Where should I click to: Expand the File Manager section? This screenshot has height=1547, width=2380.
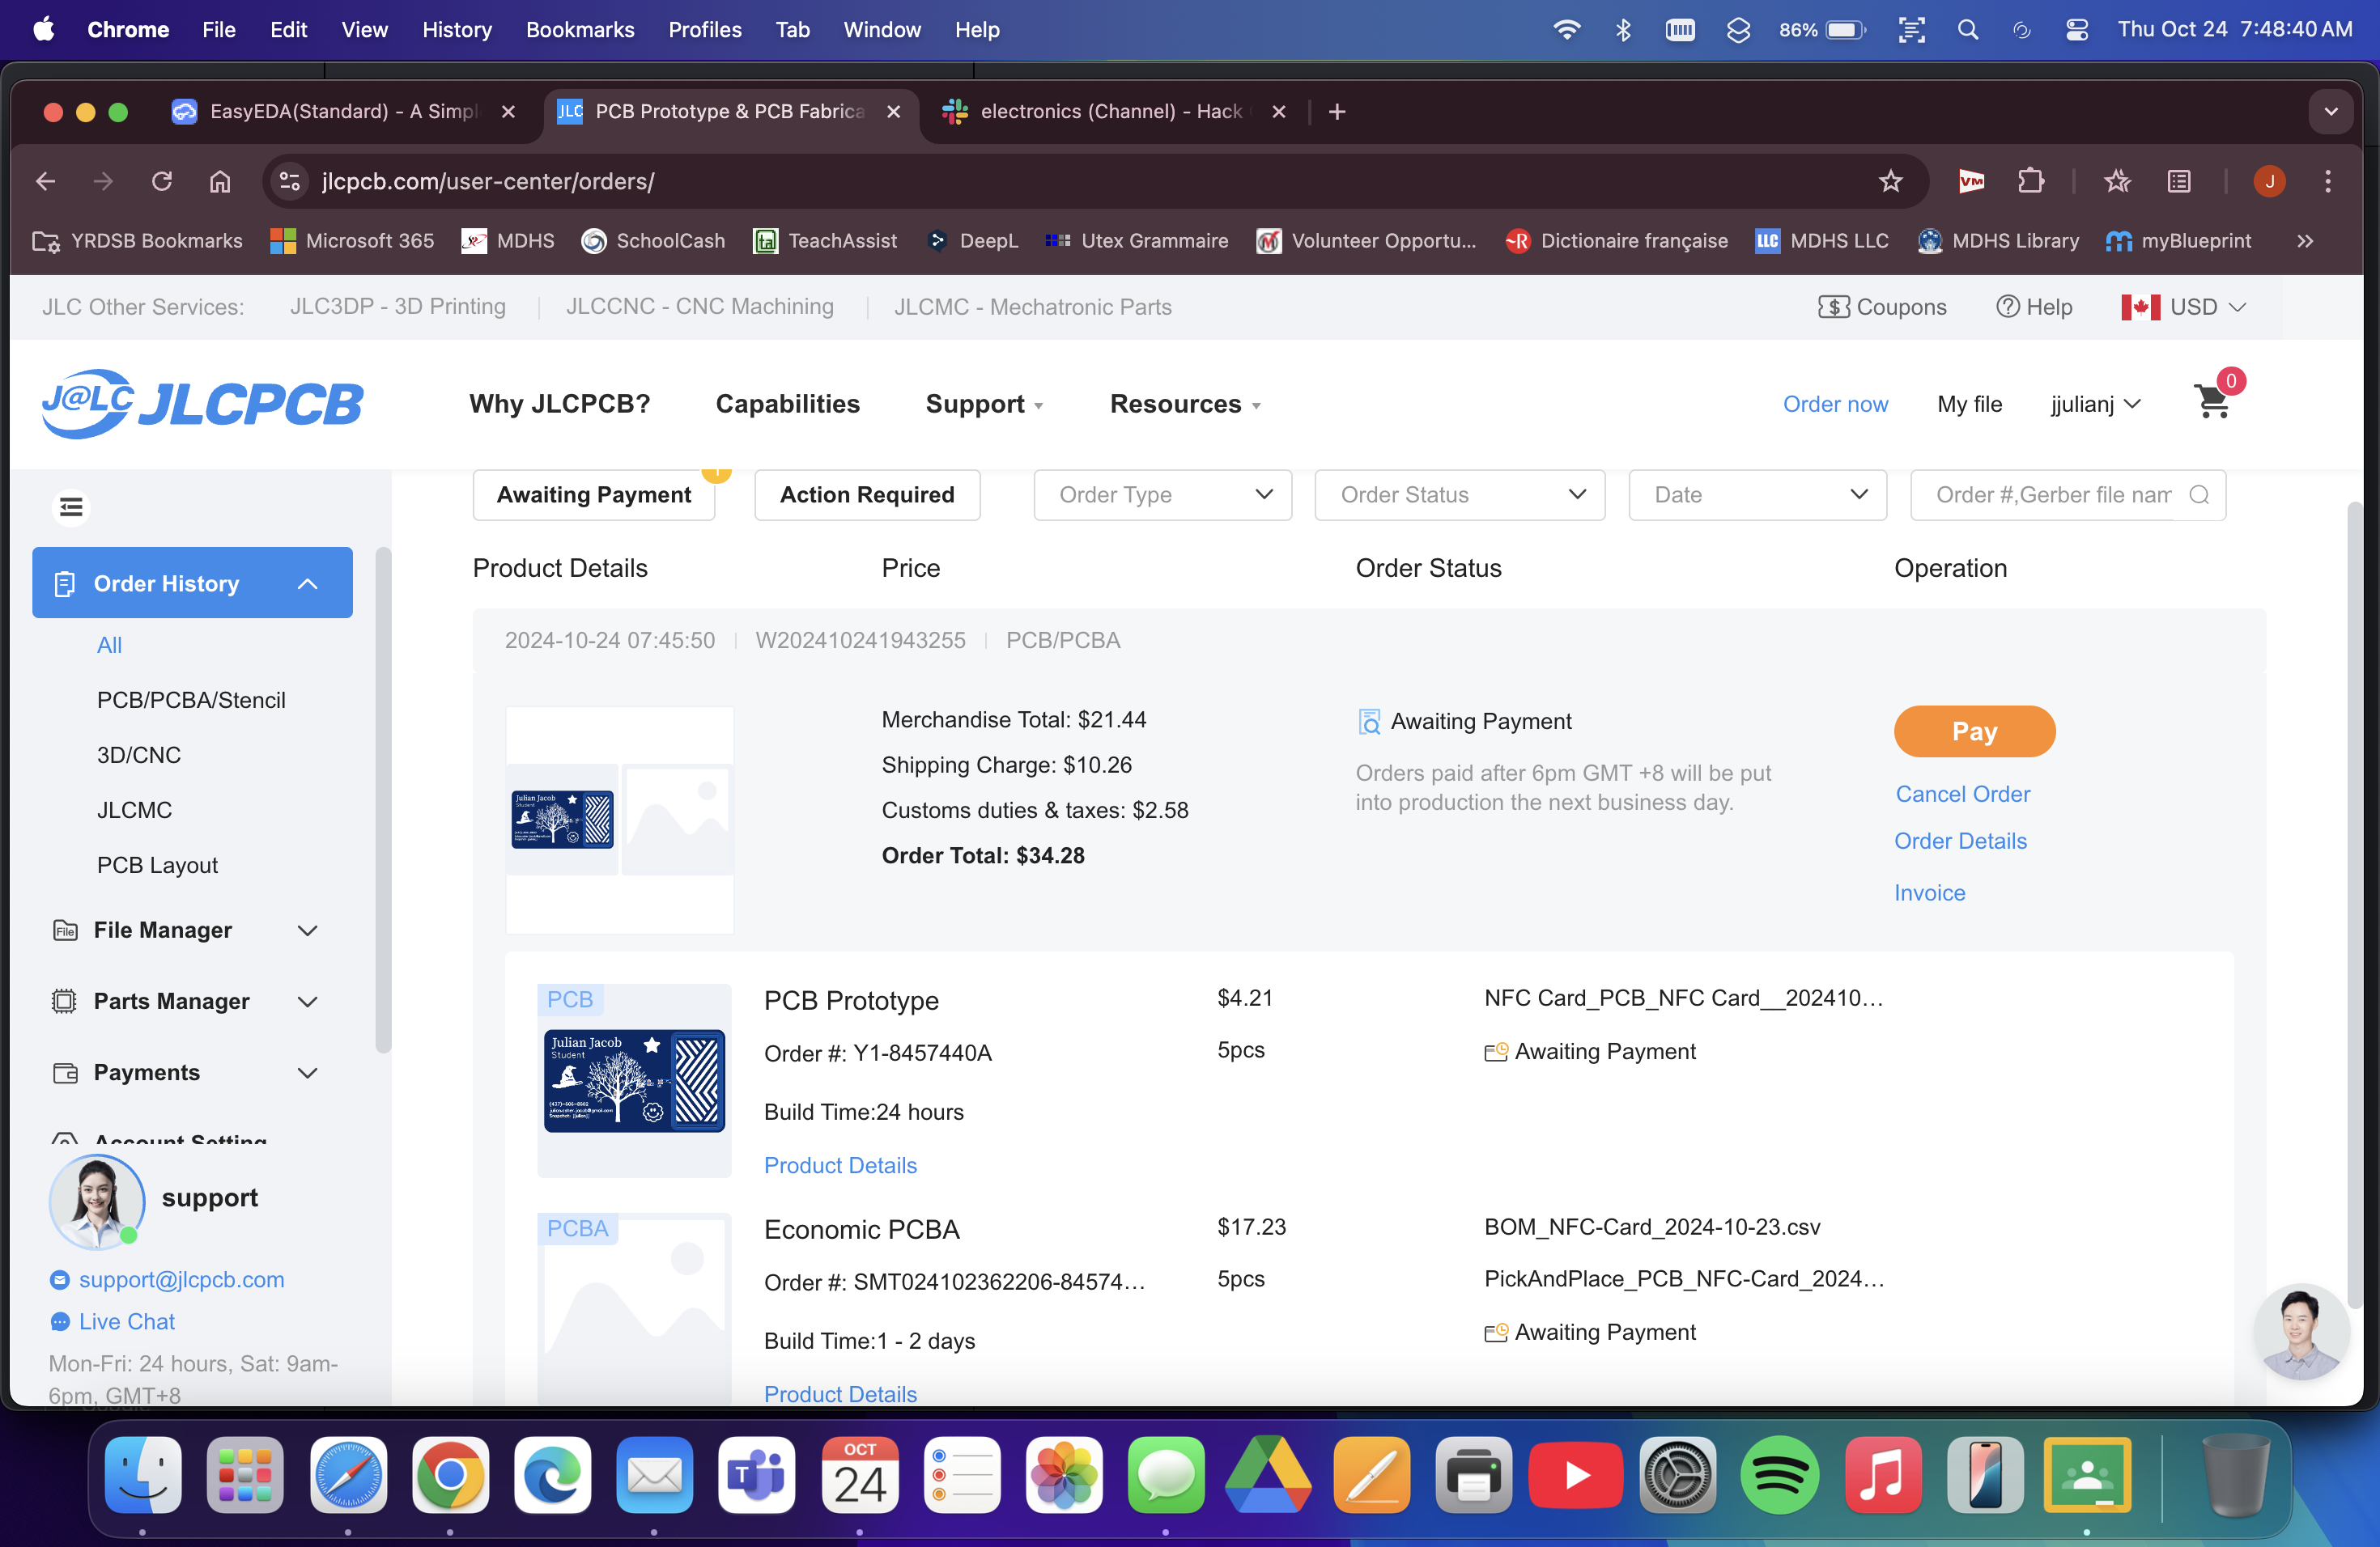coord(308,930)
